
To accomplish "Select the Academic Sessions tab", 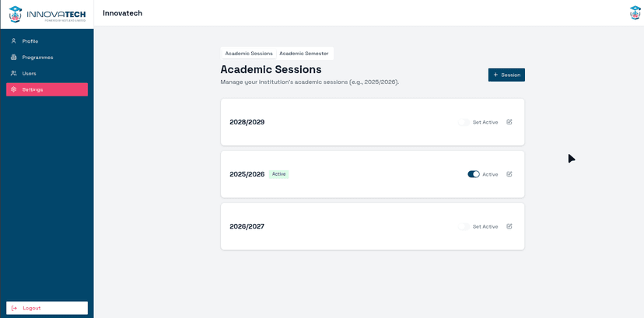I will pyautogui.click(x=249, y=54).
